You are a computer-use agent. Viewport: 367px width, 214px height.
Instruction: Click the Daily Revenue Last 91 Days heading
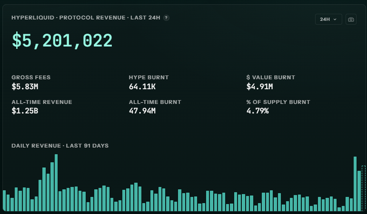click(60, 146)
